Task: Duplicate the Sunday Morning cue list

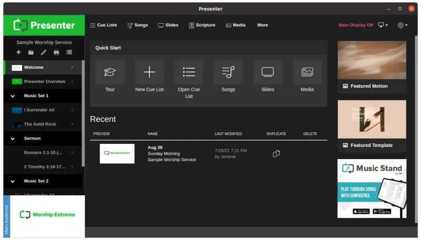Action: (x=276, y=153)
